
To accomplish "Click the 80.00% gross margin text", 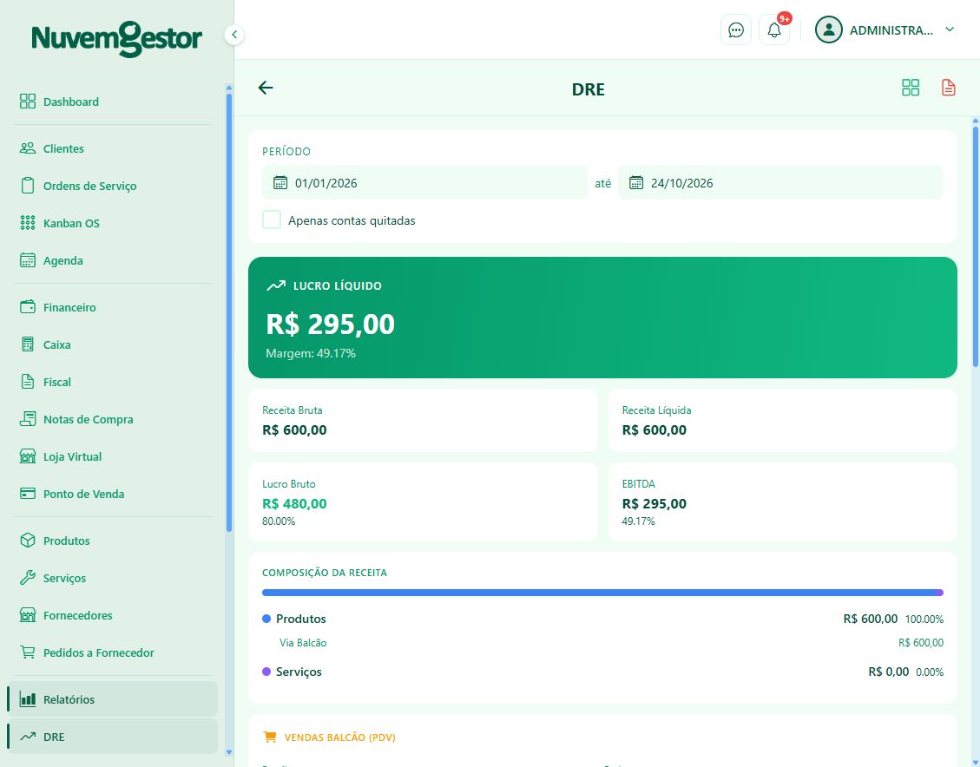I will 279,521.
